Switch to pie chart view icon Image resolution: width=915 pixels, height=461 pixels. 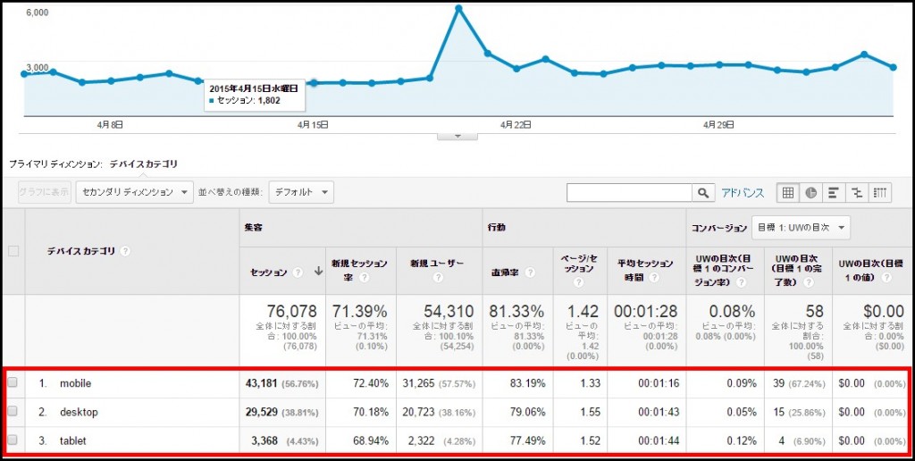pos(811,193)
